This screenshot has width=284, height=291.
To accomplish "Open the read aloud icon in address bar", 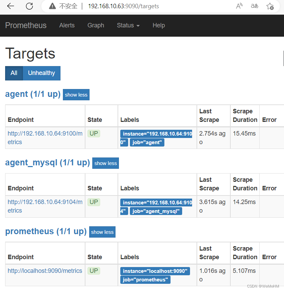I will click(239, 6).
